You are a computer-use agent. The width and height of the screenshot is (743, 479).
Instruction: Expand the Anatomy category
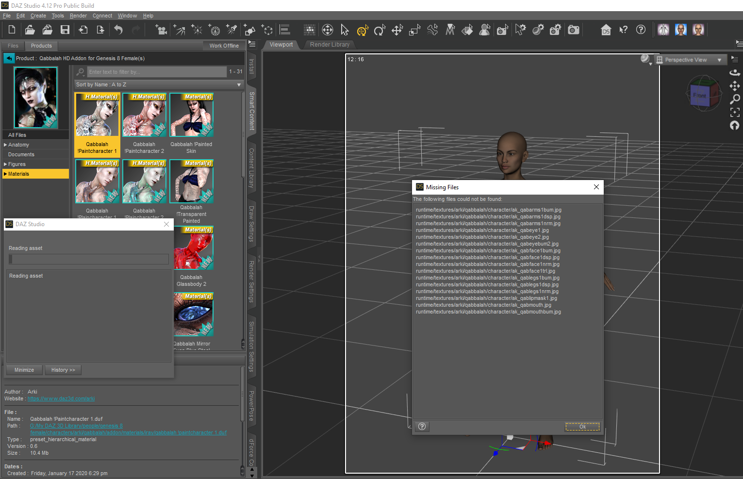click(x=5, y=145)
